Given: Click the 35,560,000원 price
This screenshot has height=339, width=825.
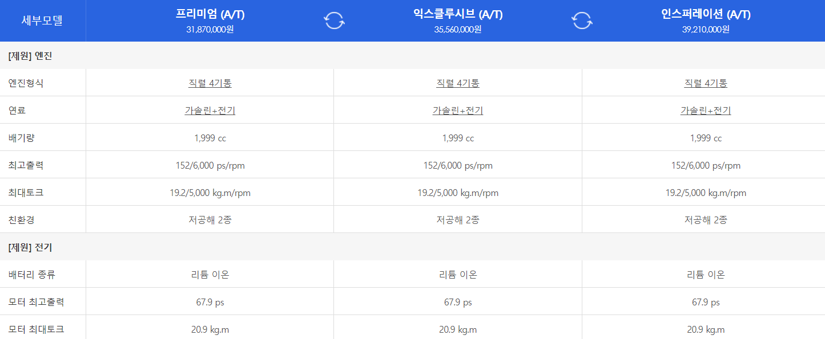Looking at the screenshot, I should [458, 30].
